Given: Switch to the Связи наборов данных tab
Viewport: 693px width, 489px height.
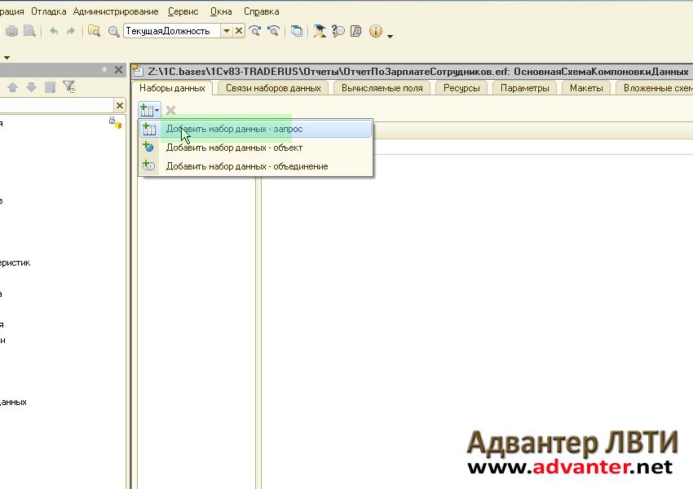Looking at the screenshot, I should pyautogui.click(x=273, y=88).
